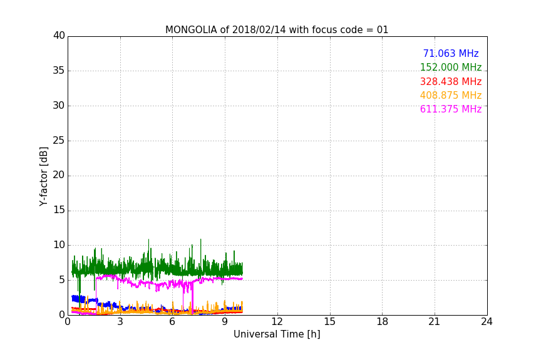Click the y-axis tick label 10
The image size is (541, 360).
click(59, 245)
